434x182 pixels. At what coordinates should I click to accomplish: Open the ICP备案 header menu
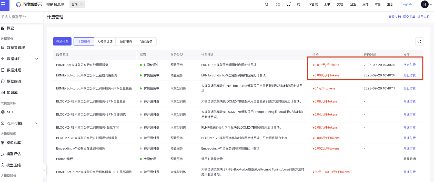point(312,4)
